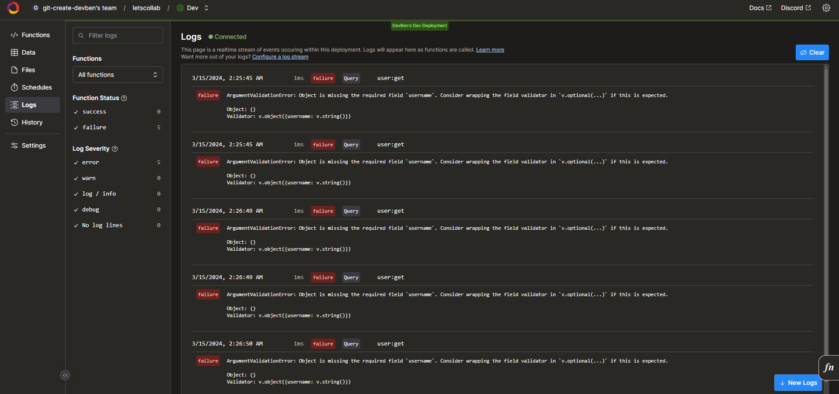Open the fn function runner button
Viewport: 839px width, 394px height.
point(829,368)
